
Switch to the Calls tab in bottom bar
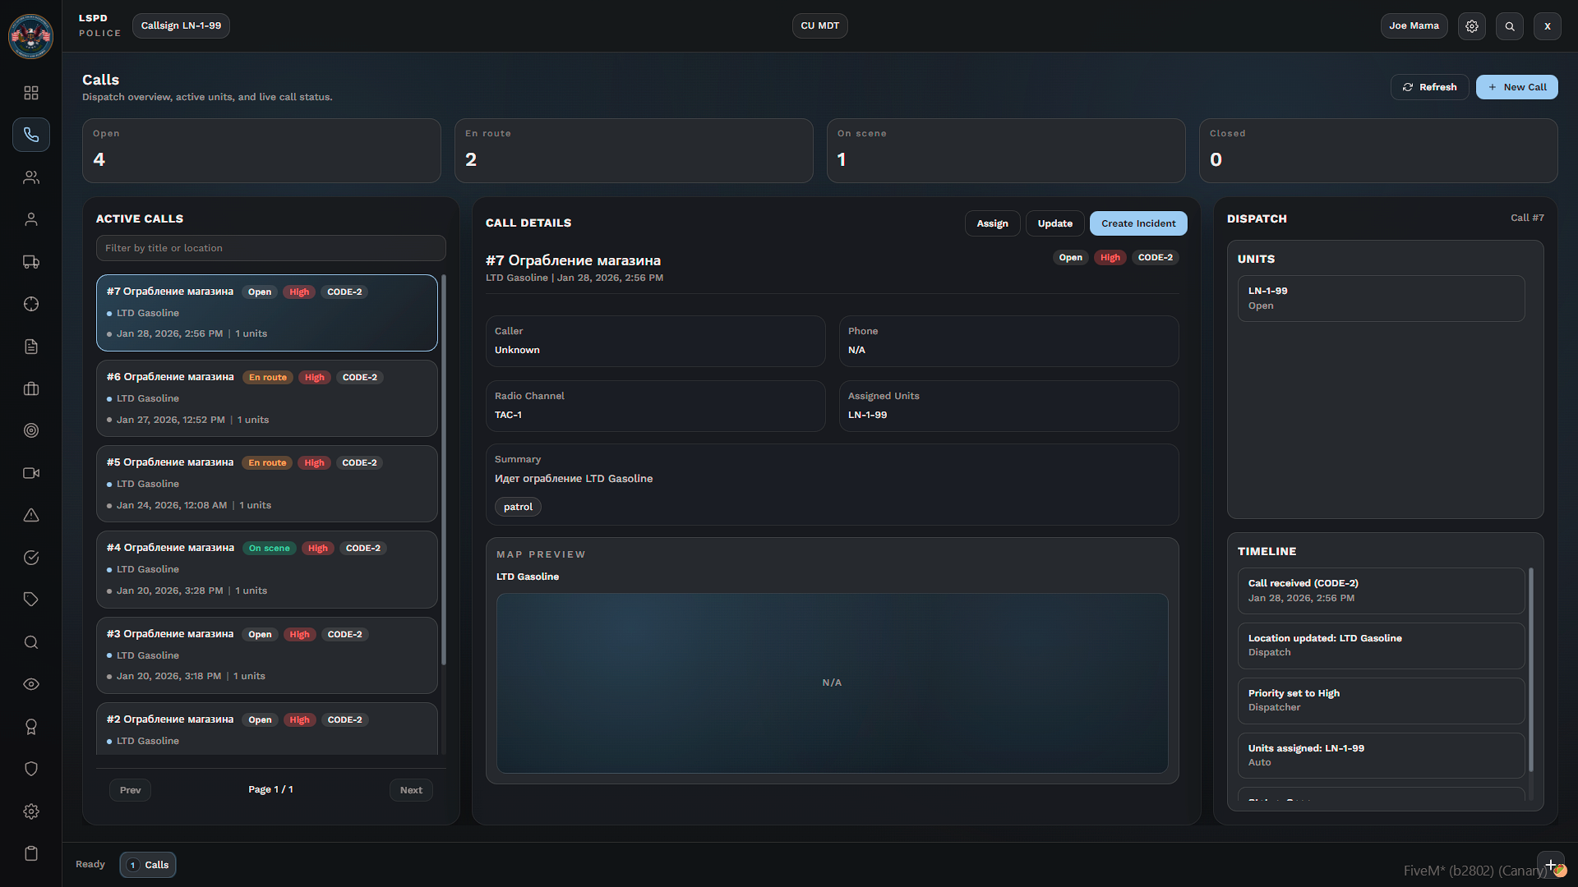pyautogui.click(x=148, y=865)
